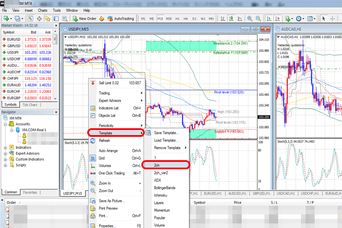Select the EURUSD symbol row
The height and width of the screenshot is (228, 342).
tap(27, 39)
